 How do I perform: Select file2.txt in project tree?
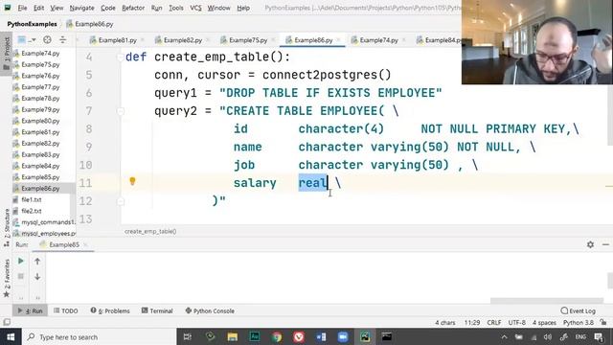(x=32, y=211)
